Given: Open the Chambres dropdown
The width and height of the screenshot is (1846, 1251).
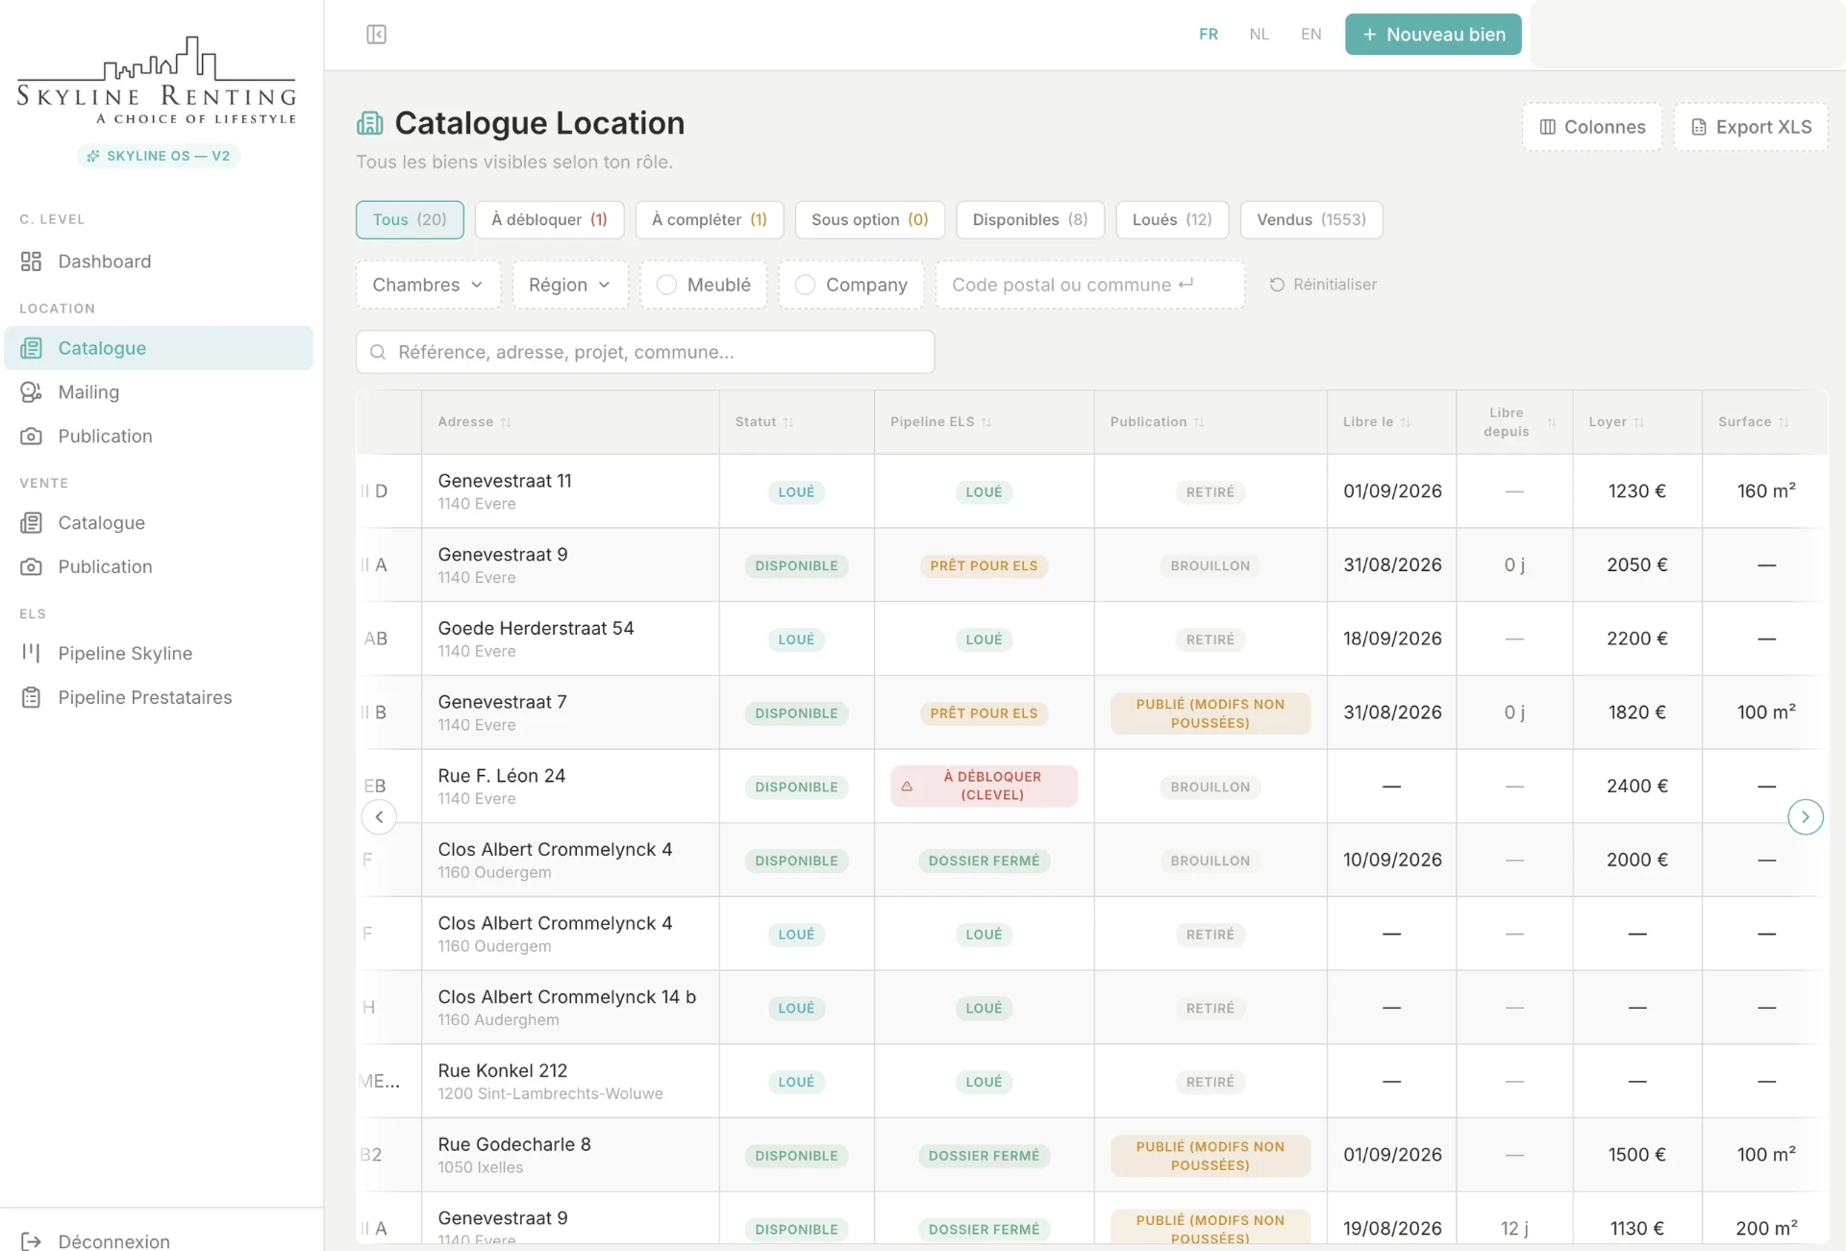Looking at the screenshot, I should pos(428,285).
